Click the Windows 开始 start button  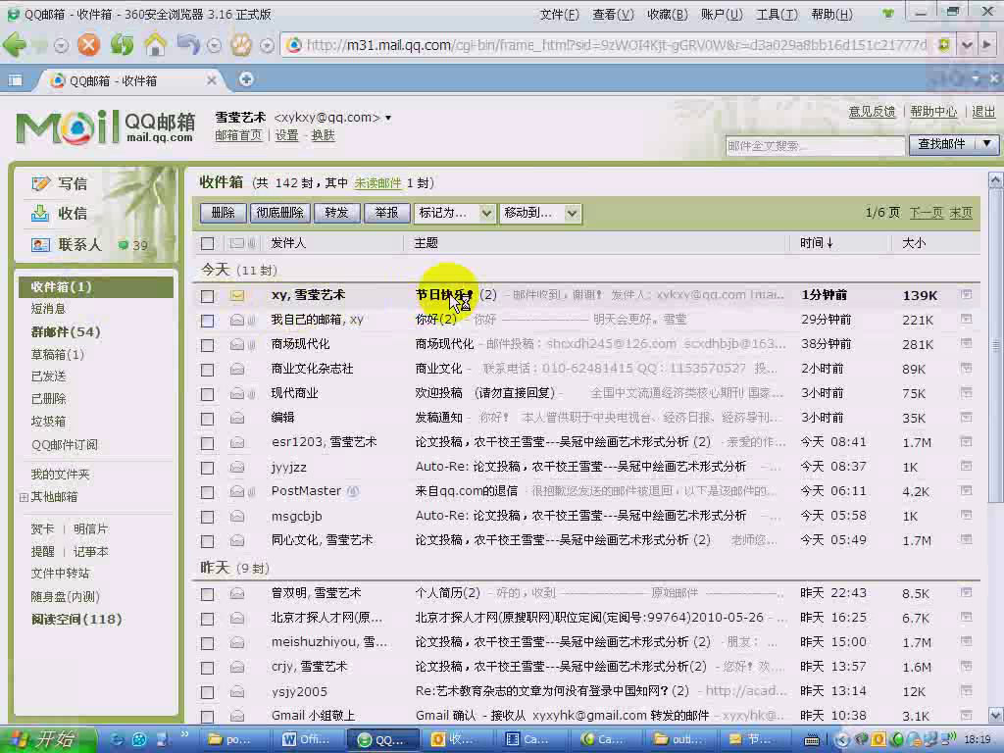click(47, 740)
